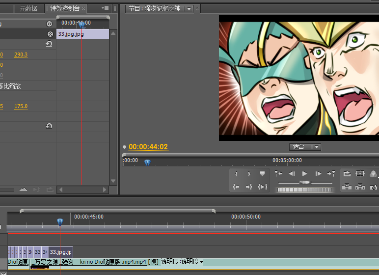Edit the anchor point value 175.0

tap(21, 106)
